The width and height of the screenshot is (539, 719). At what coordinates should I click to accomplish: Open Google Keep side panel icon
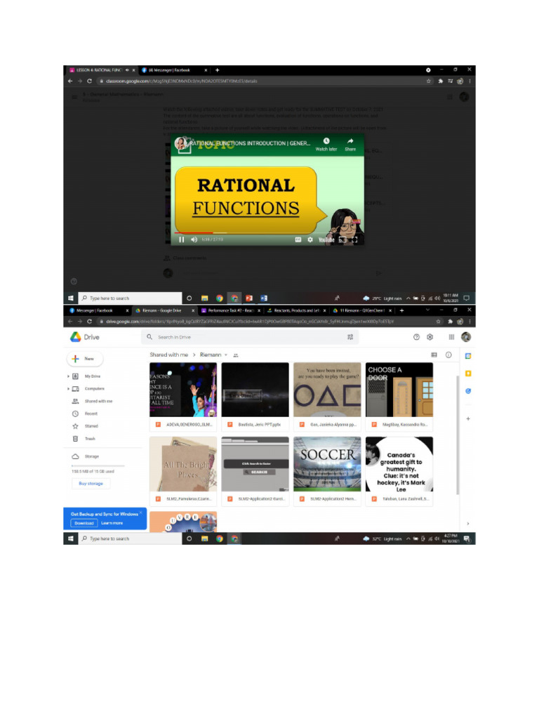(x=468, y=374)
